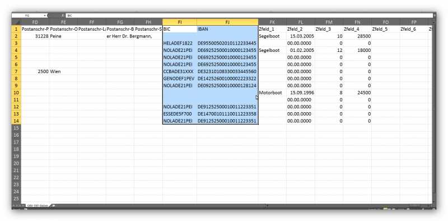
Task: Select the Motorboot cell in Zfeld_1
Action: click(x=272, y=93)
